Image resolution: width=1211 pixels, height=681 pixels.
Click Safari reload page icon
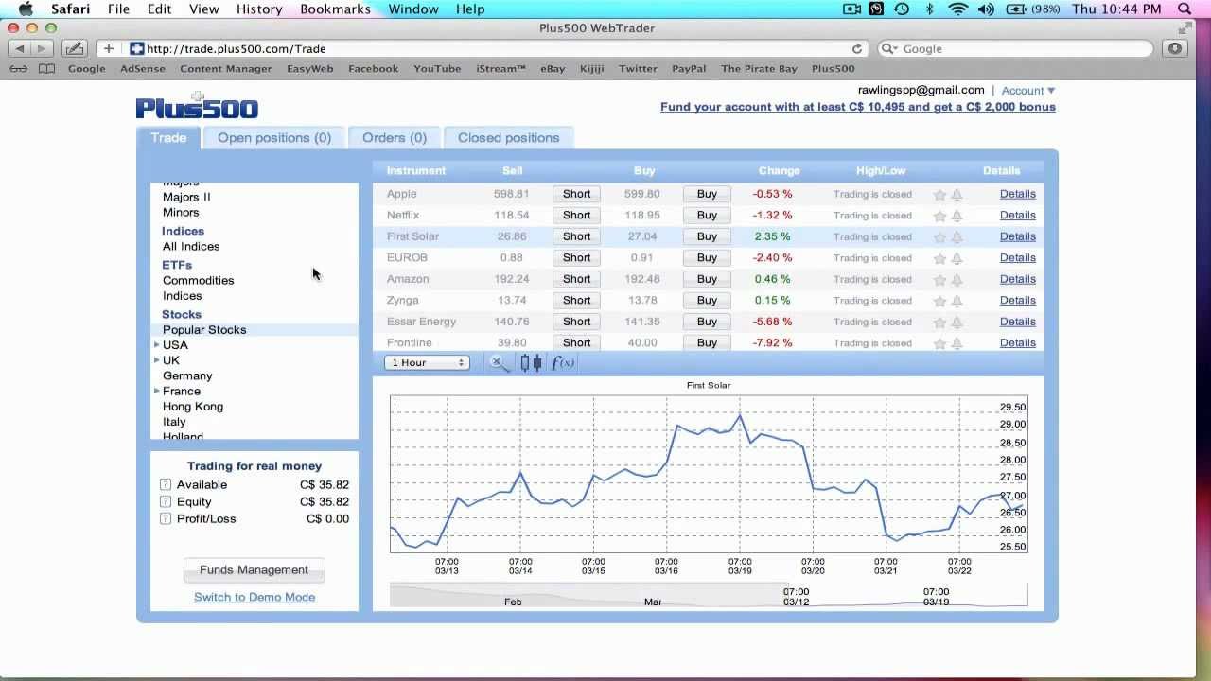point(857,49)
